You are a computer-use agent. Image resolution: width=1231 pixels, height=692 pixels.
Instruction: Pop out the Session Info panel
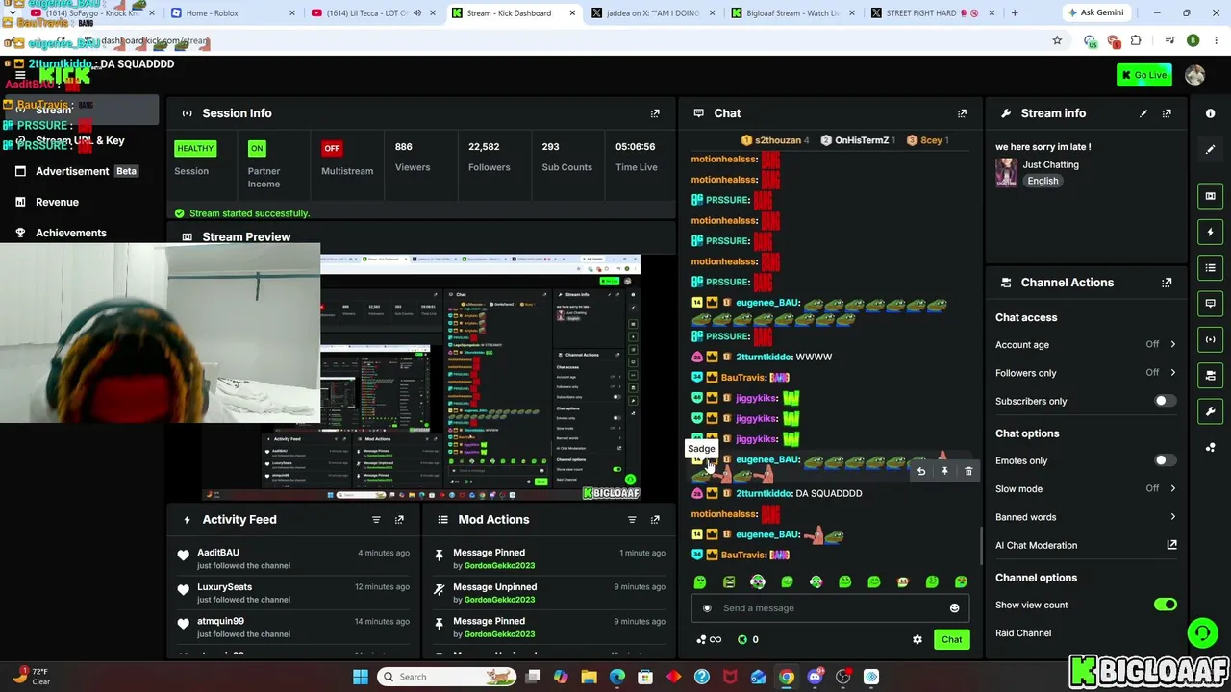point(655,113)
